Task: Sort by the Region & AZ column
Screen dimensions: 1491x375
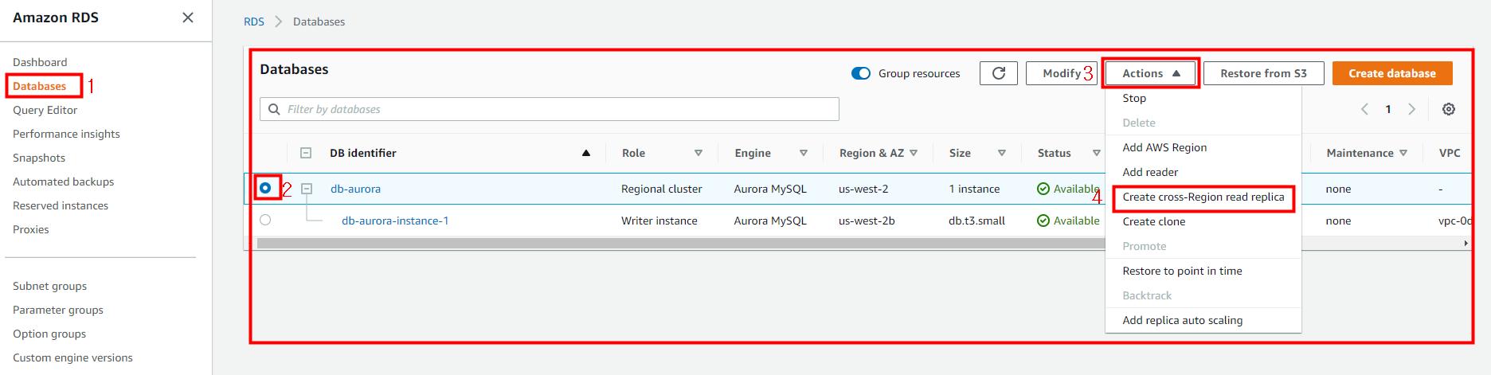Action: (x=914, y=153)
